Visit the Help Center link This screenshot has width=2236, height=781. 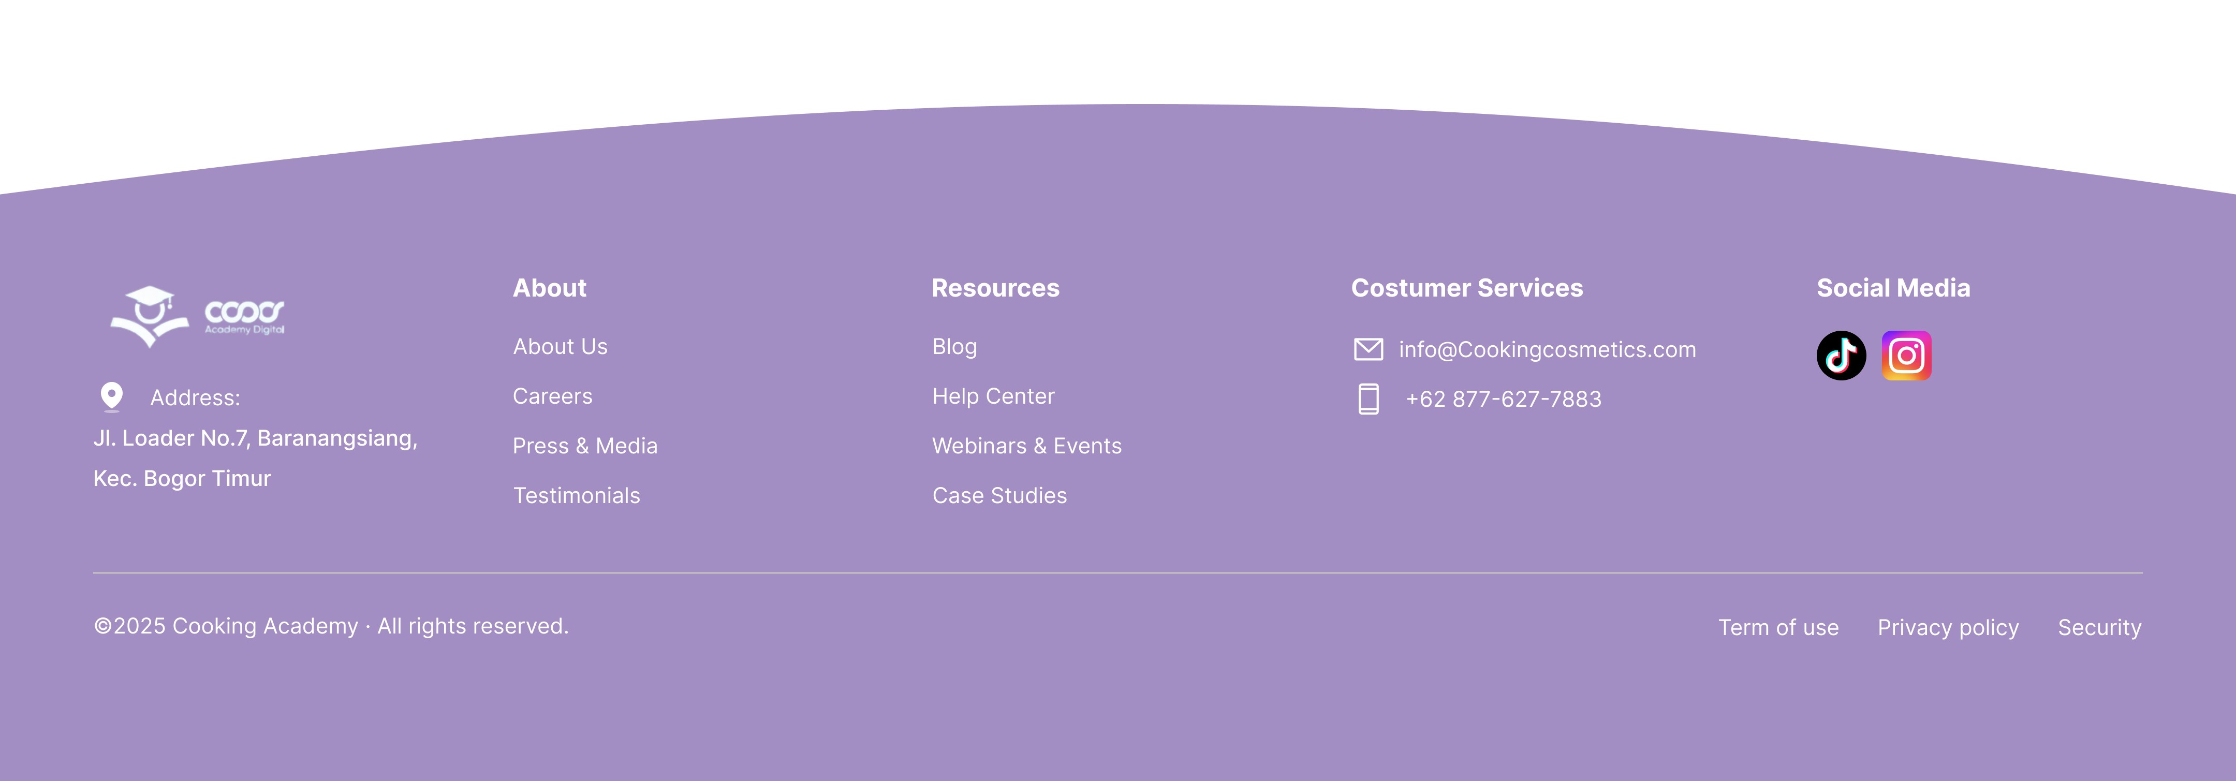tap(993, 396)
